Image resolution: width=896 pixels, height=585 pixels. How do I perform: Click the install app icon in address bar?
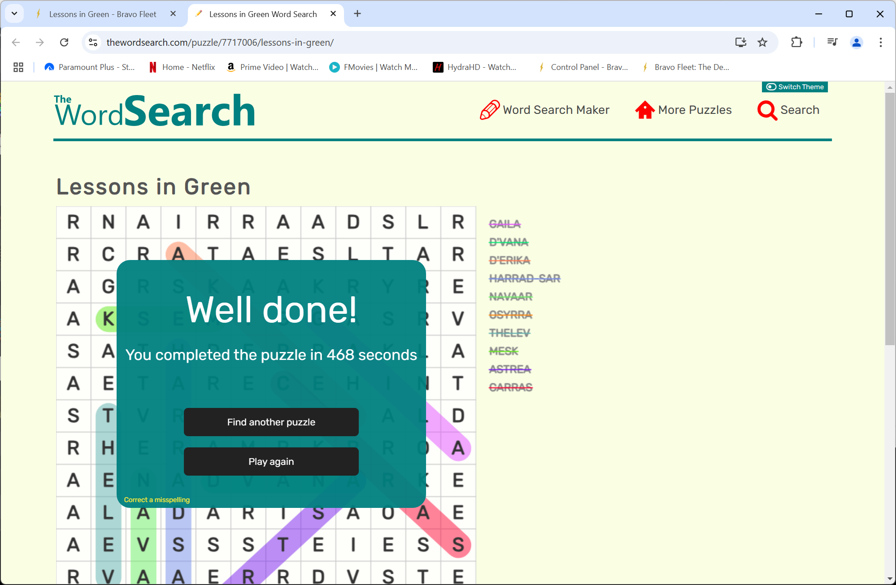pos(740,42)
